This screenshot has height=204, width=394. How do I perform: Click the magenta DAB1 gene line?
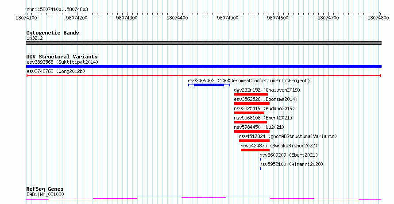[x=204, y=199]
